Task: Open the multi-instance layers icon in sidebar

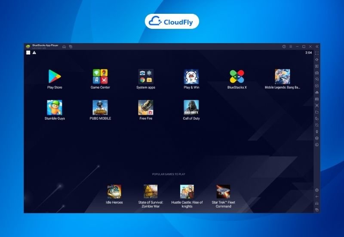Action: 317,138
